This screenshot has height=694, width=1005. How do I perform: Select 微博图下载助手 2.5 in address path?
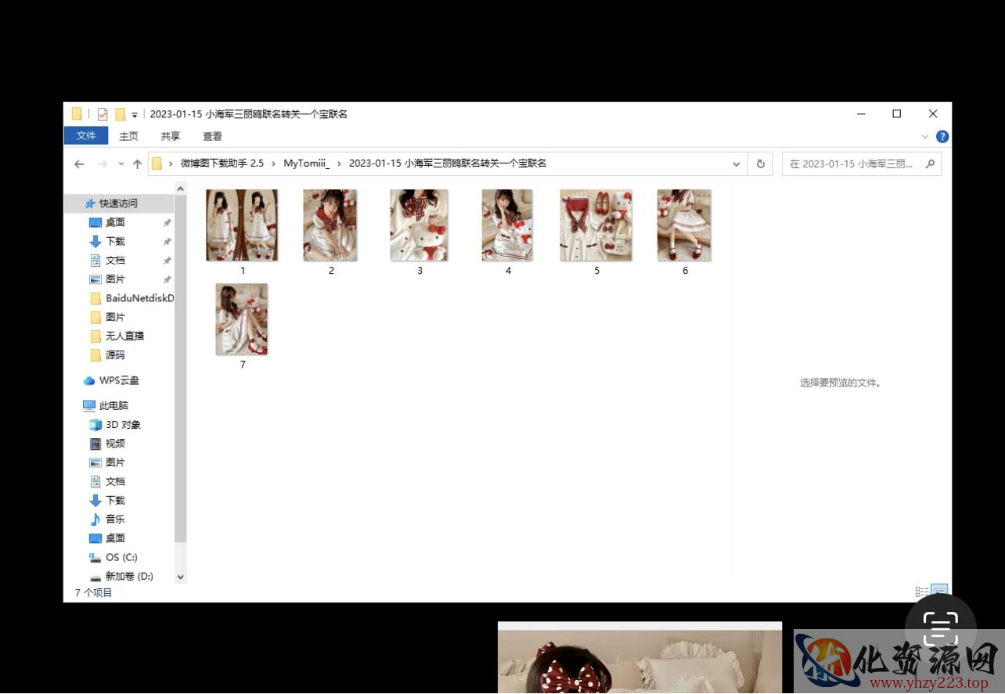tap(222, 164)
